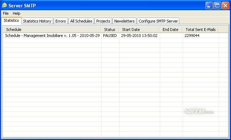The width and height of the screenshot is (231, 140).
Task: Open the File menu
Action: [6, 13]
